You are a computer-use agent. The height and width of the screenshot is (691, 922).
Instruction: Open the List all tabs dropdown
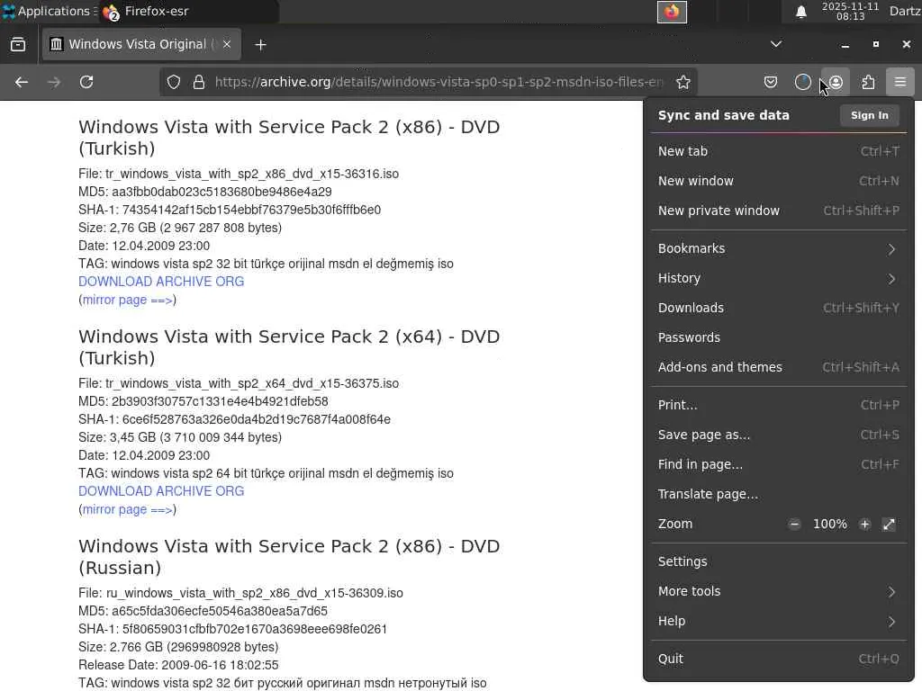[x=776, y=44]
